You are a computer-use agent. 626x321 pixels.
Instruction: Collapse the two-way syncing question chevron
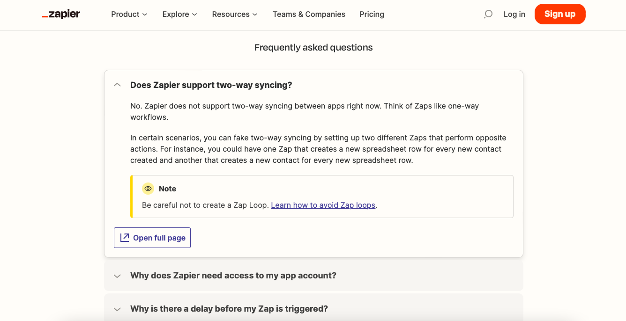117,85
